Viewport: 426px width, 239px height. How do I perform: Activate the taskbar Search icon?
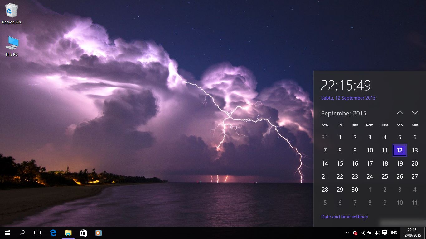pyautogui.click(x=22, y=232)
